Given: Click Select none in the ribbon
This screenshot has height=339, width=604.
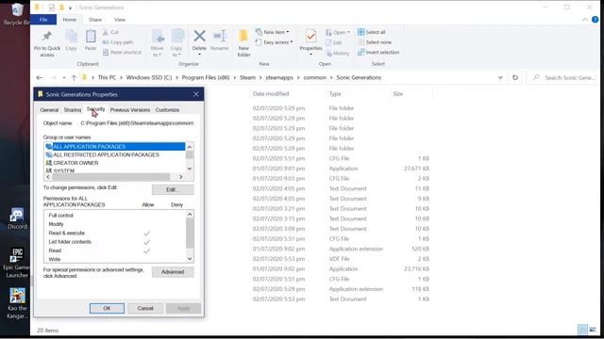Looking at the screenshot, I should (x=375, y=42).
